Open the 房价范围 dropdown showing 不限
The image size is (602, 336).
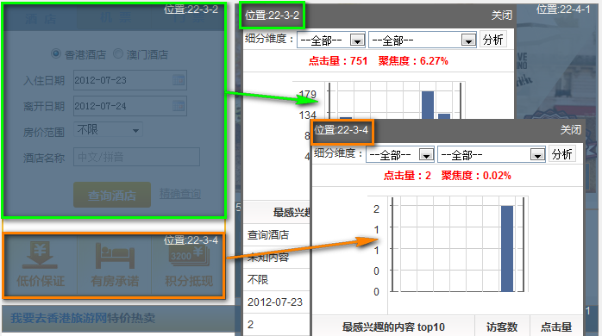coord(108,129)
